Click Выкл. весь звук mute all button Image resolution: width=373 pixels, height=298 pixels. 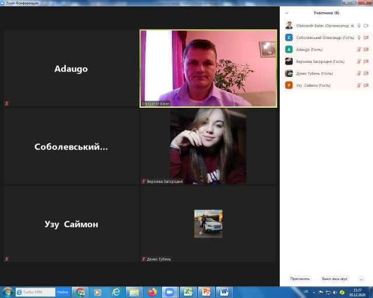pyautogui.click(x=334, y=279)
